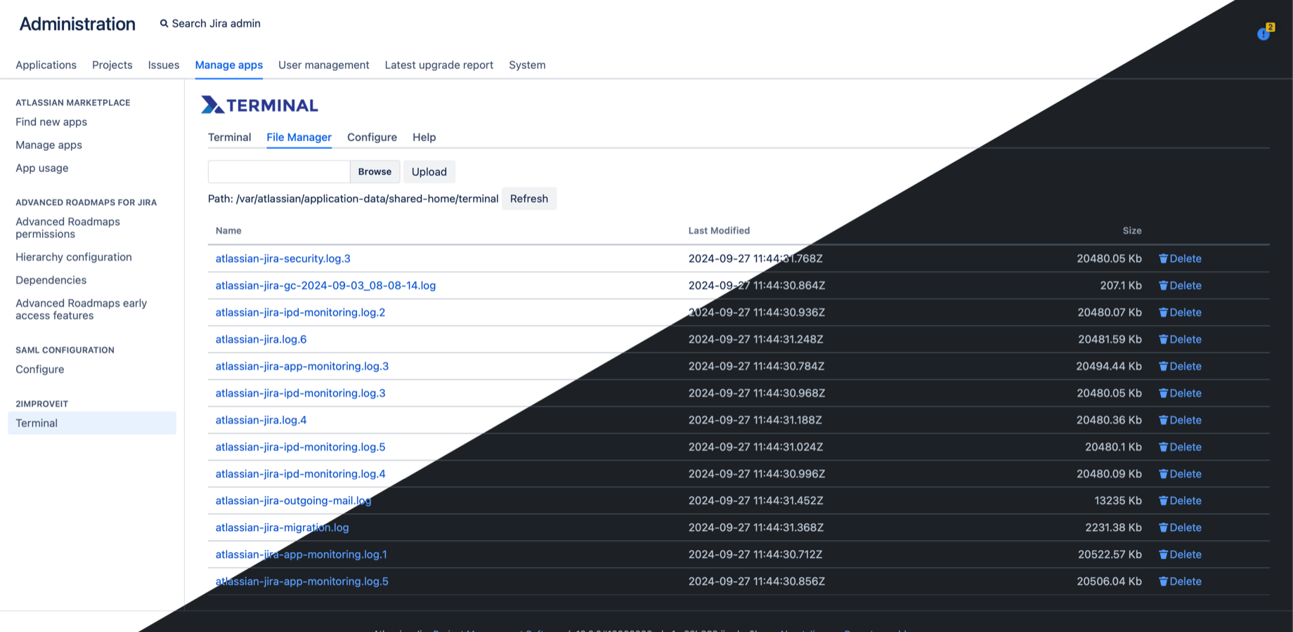Open file atlassian-jira-ipd-monitoring.log.3
The height and width of the screenshot is (632, 1293).
tap(300, 393)
